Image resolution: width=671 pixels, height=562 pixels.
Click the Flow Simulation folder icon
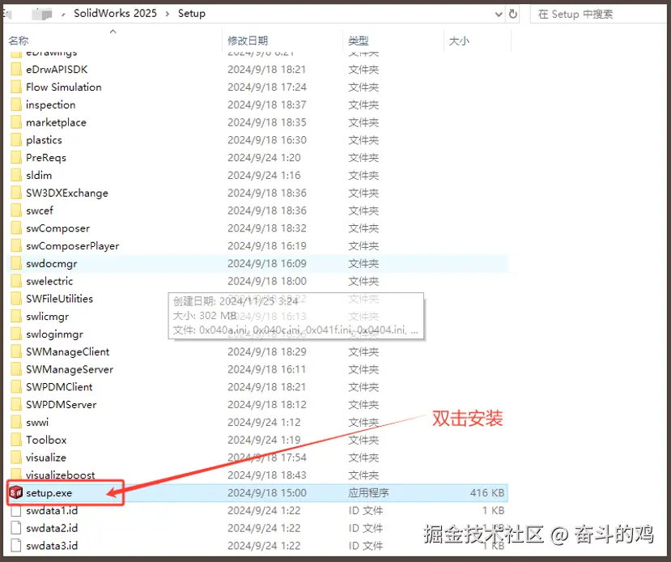point(16,87)
